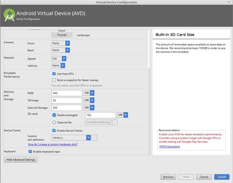Click the RAM value field

click(67, 93)
